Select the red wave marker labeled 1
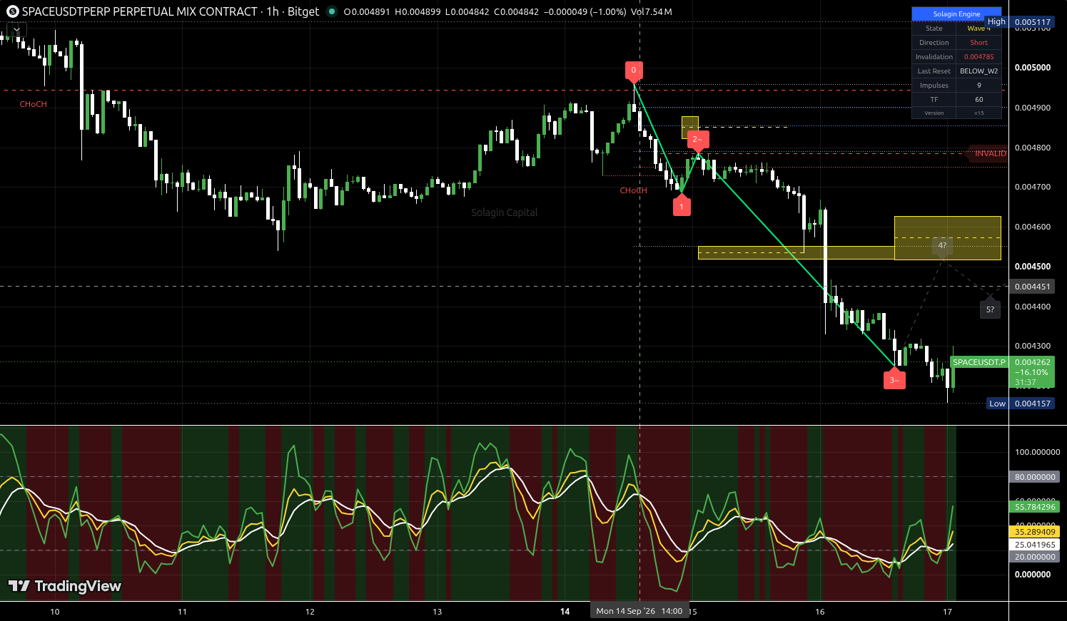This screenshot has height=621, width=1067. point(682,205)
